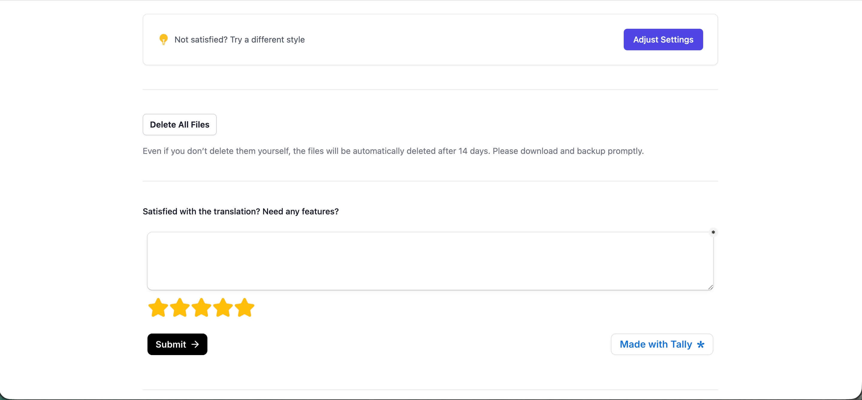Click the feedback box resize handle
The width and height of the screenshot is (862, 400).
[710, 287]
